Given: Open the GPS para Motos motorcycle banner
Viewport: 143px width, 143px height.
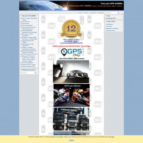Looking at the screenshot, I should tap(71, 95).
